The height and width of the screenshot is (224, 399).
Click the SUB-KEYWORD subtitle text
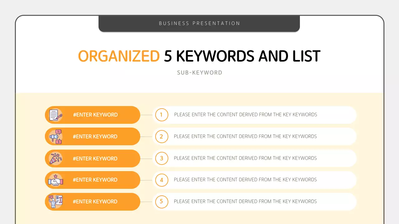[x=199, y=73]
